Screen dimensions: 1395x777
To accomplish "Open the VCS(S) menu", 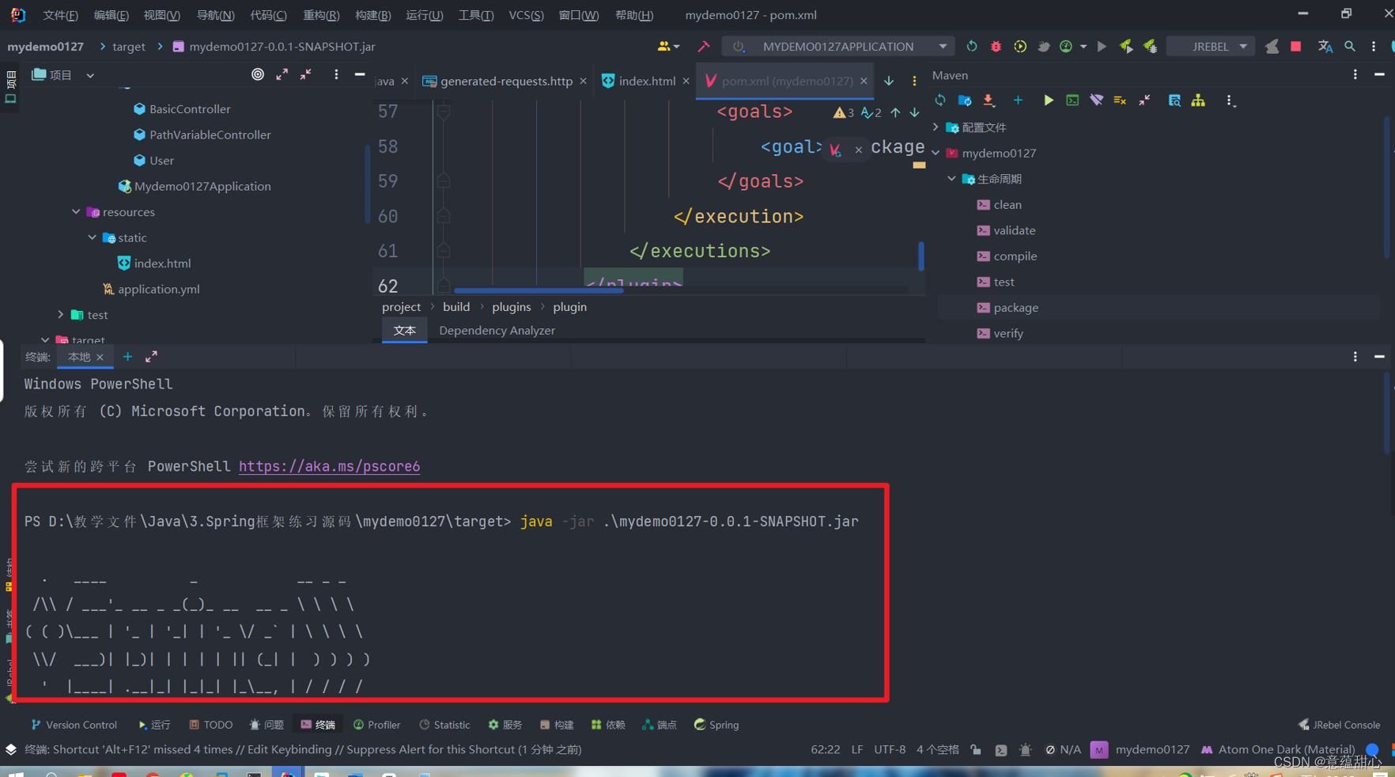I will (x=526, y=15).
